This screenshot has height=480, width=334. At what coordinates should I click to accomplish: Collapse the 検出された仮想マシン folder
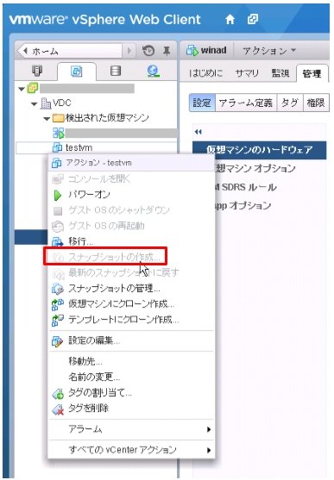47,119
